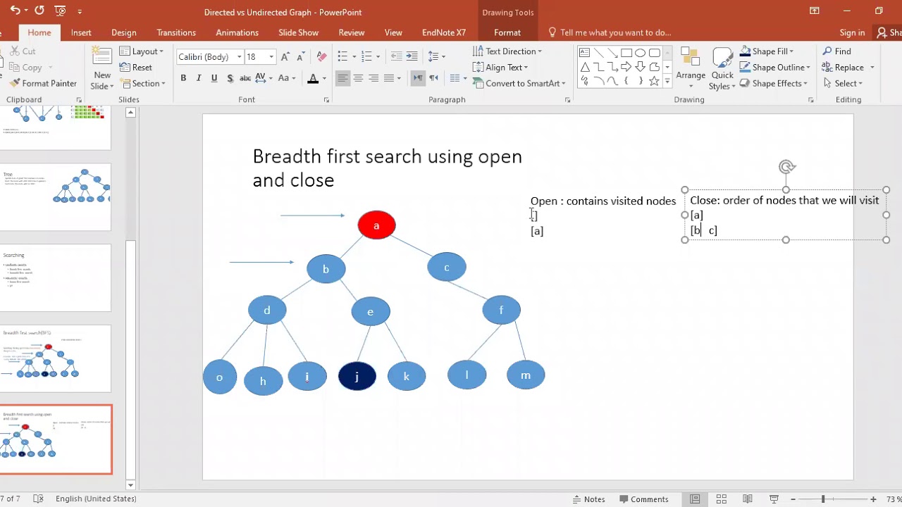Decrease font size with the small A icon
The height and width of the screenshot is (507, 902).
pos(301,56)
